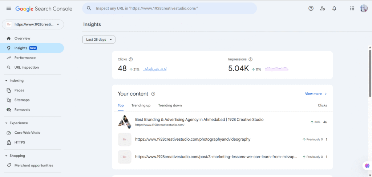Switch to the Trending up tab
Screen dimensions: 372x177
tap(141, 105)
